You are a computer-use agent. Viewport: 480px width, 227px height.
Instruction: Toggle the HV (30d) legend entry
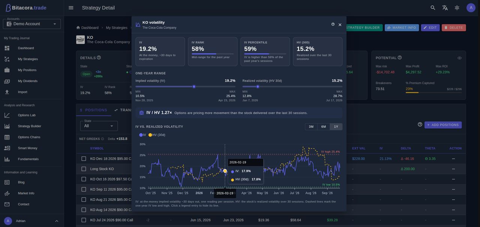(x=157, y=135)
